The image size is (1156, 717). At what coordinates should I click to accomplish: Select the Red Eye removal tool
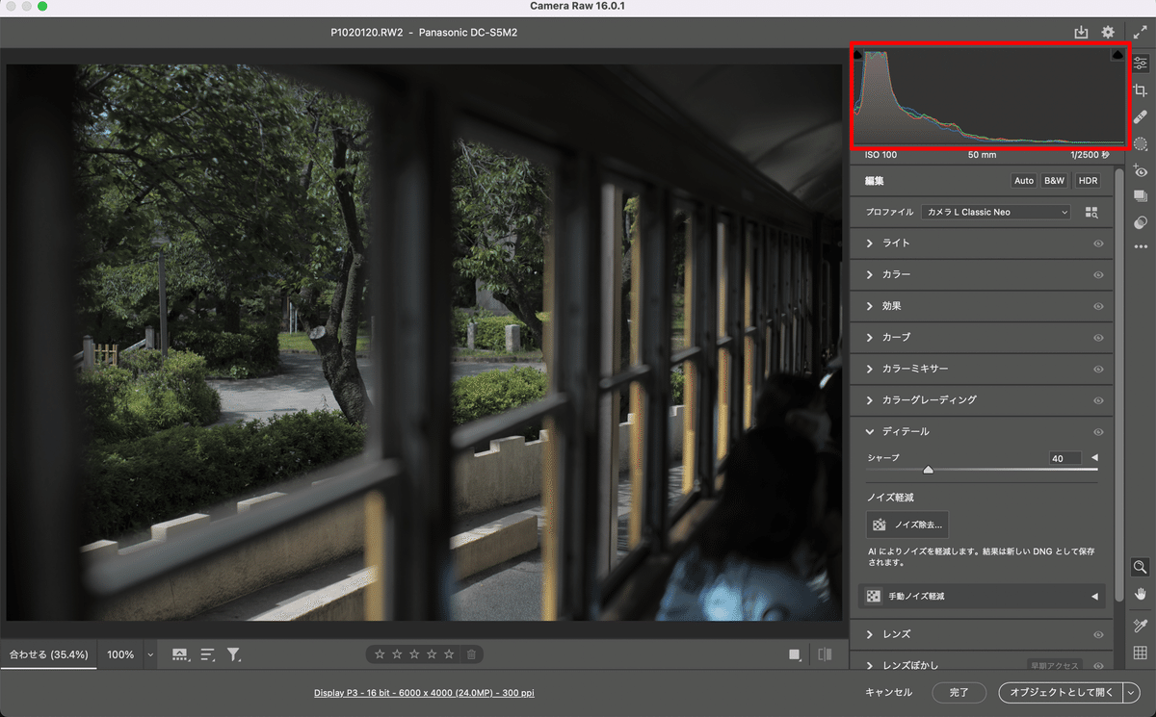[x=1141, y=170]
